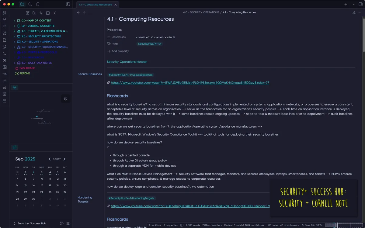Open the Security Operations Kanban link
This screenshot has height=228, width=365.
tap(127, 62)
